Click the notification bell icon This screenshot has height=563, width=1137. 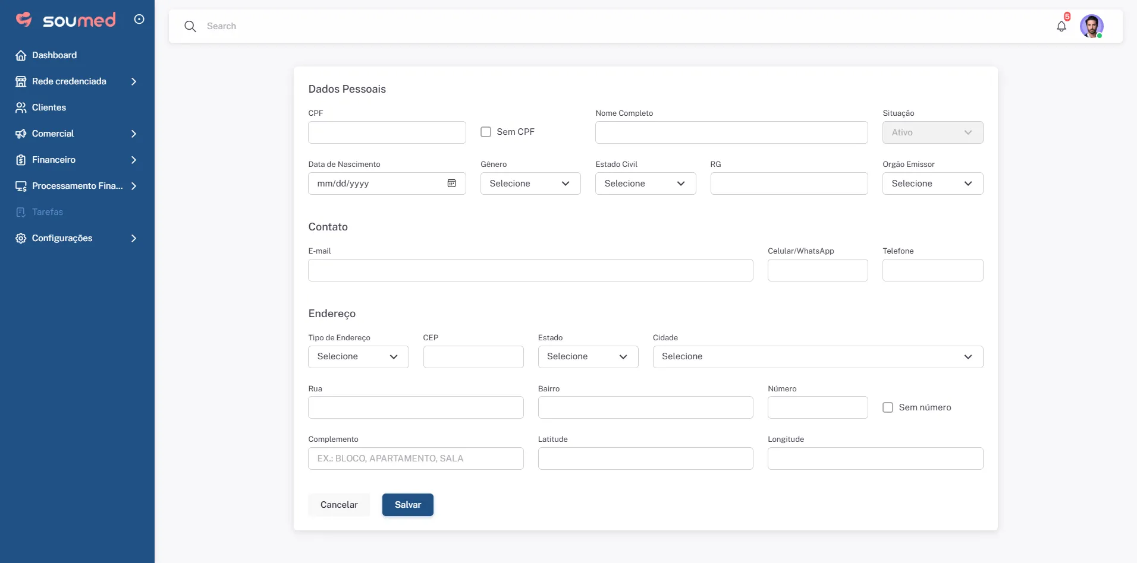[x=1061, y=26]
